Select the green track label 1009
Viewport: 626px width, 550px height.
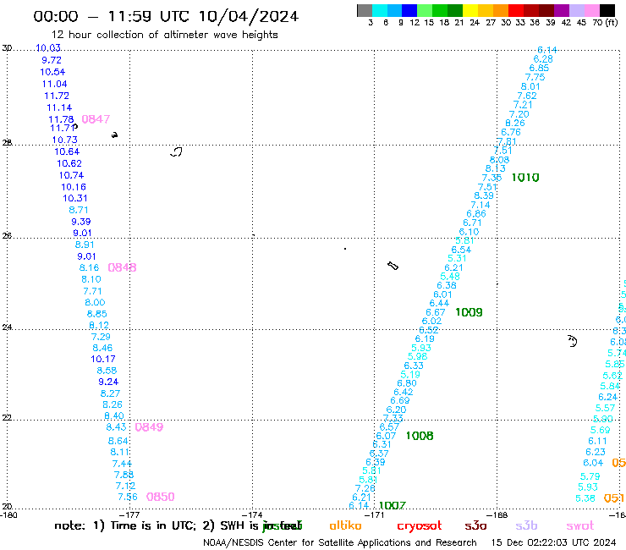469,312
